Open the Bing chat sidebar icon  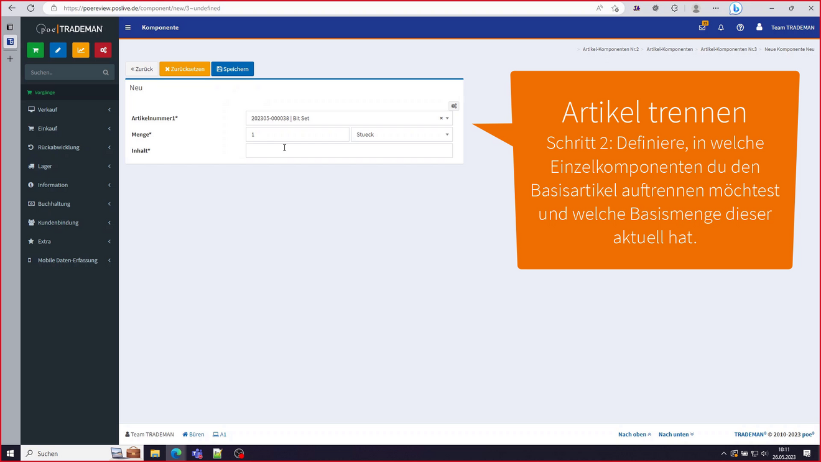click(736, 8)
